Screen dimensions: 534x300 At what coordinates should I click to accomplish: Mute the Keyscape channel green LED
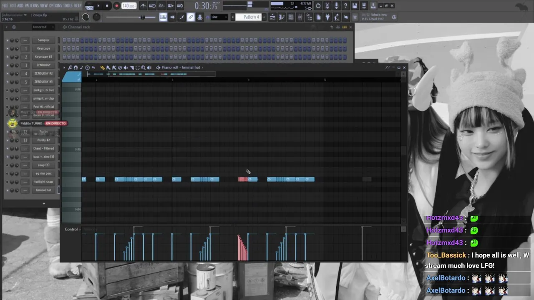(x=7, y=49)
